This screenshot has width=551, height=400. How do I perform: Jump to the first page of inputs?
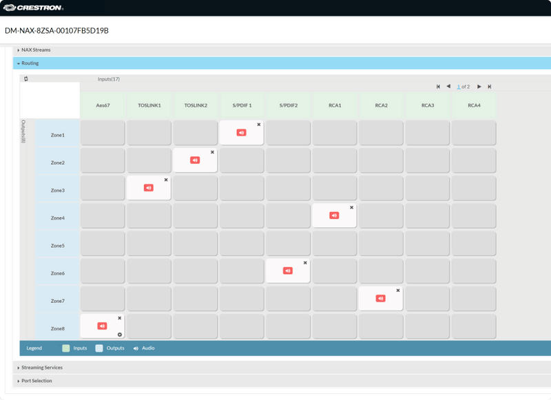[x=438, y=87]
